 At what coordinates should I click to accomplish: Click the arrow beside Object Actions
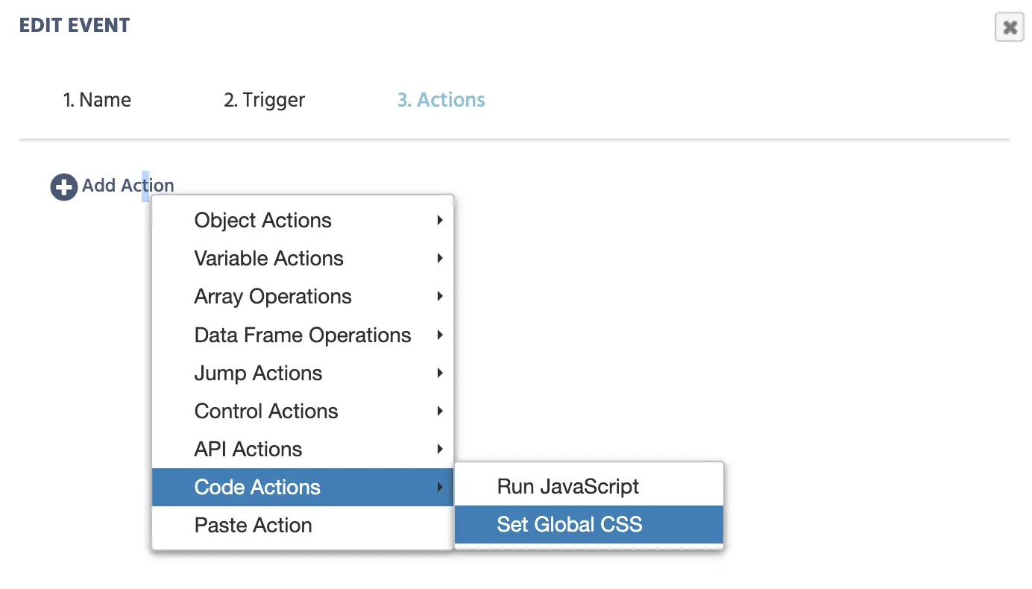(440, 221)
